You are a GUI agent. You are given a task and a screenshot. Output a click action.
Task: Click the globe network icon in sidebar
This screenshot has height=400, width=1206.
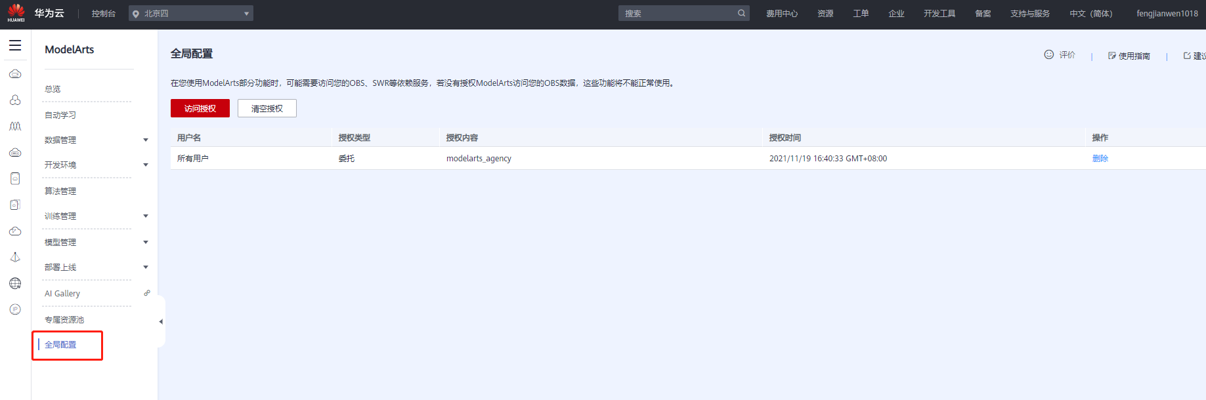[15, 283]
